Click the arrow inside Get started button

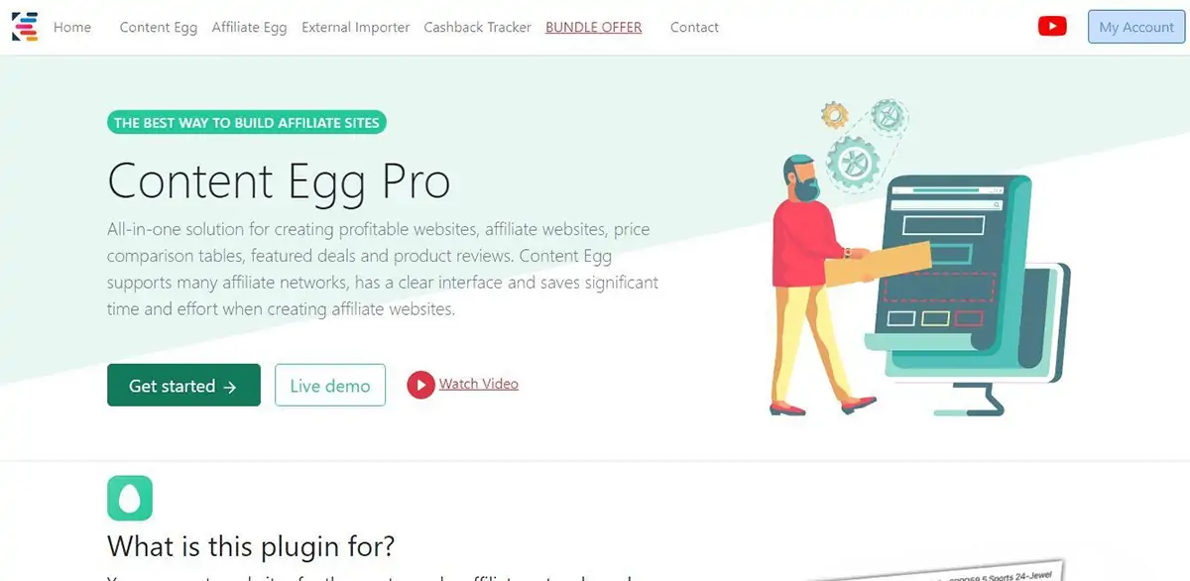tap(230, 387)
